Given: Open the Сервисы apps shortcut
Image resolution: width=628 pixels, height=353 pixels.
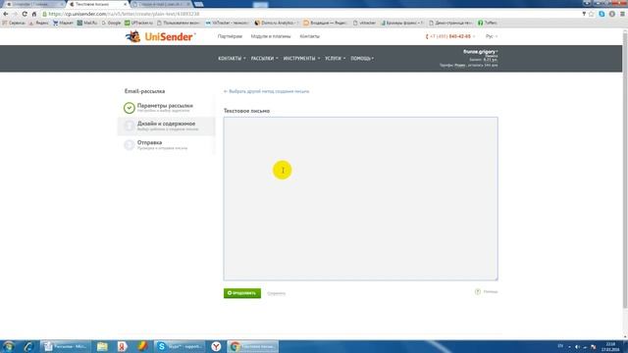Looking at the screenshot, I should click(14, 23).
